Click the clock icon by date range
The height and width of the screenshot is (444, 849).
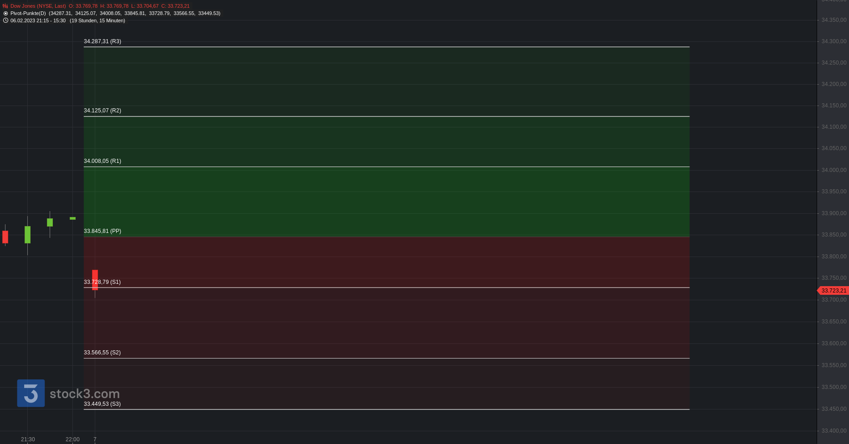point(5,20)
